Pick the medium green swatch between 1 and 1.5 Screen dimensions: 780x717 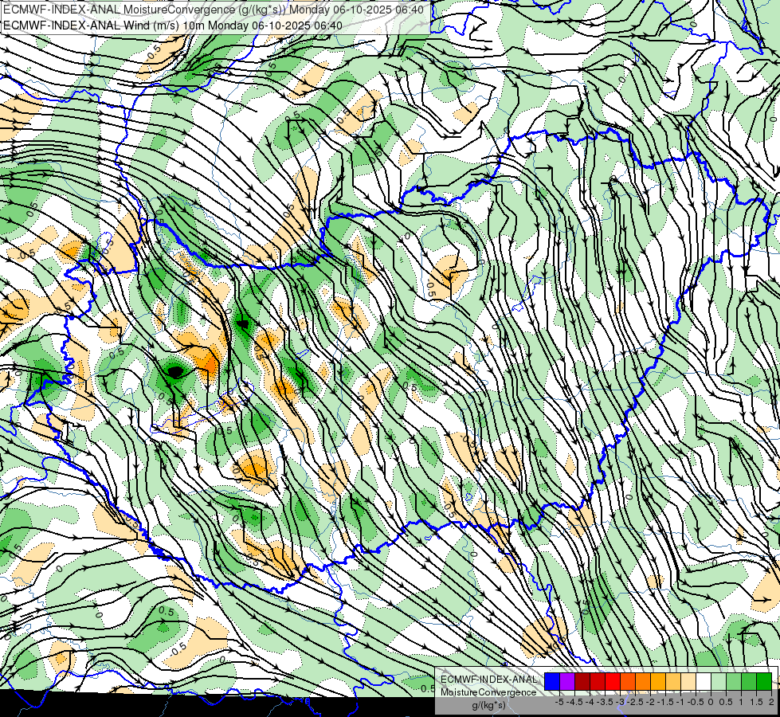click(x=749, y=681)
